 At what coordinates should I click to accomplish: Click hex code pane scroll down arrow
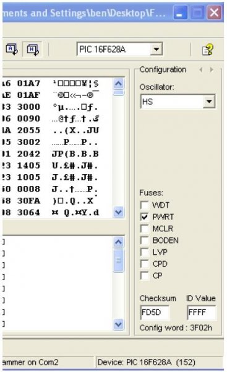[x=118, y=212]
